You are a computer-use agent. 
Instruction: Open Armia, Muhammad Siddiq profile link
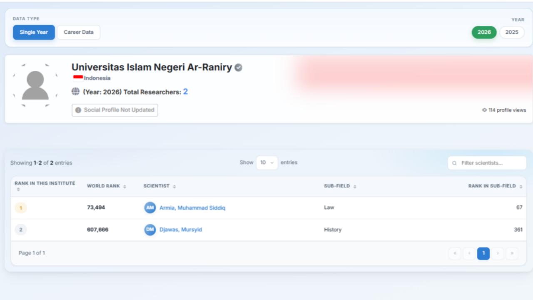coord(192,207)
